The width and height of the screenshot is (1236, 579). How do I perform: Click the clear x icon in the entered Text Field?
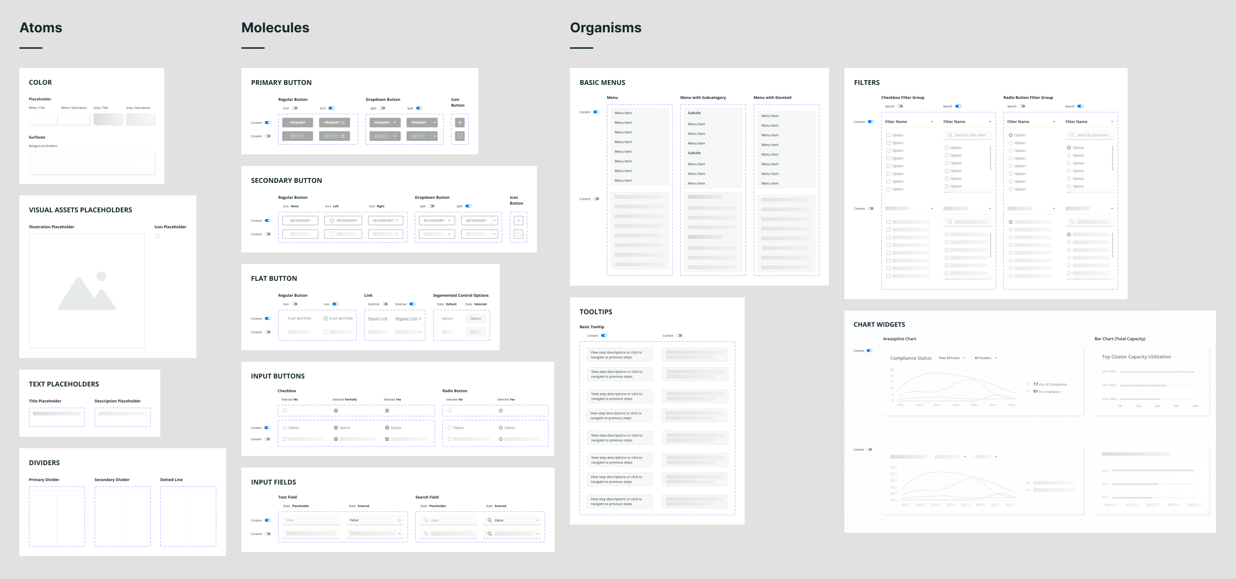click(x=399, y=520)
